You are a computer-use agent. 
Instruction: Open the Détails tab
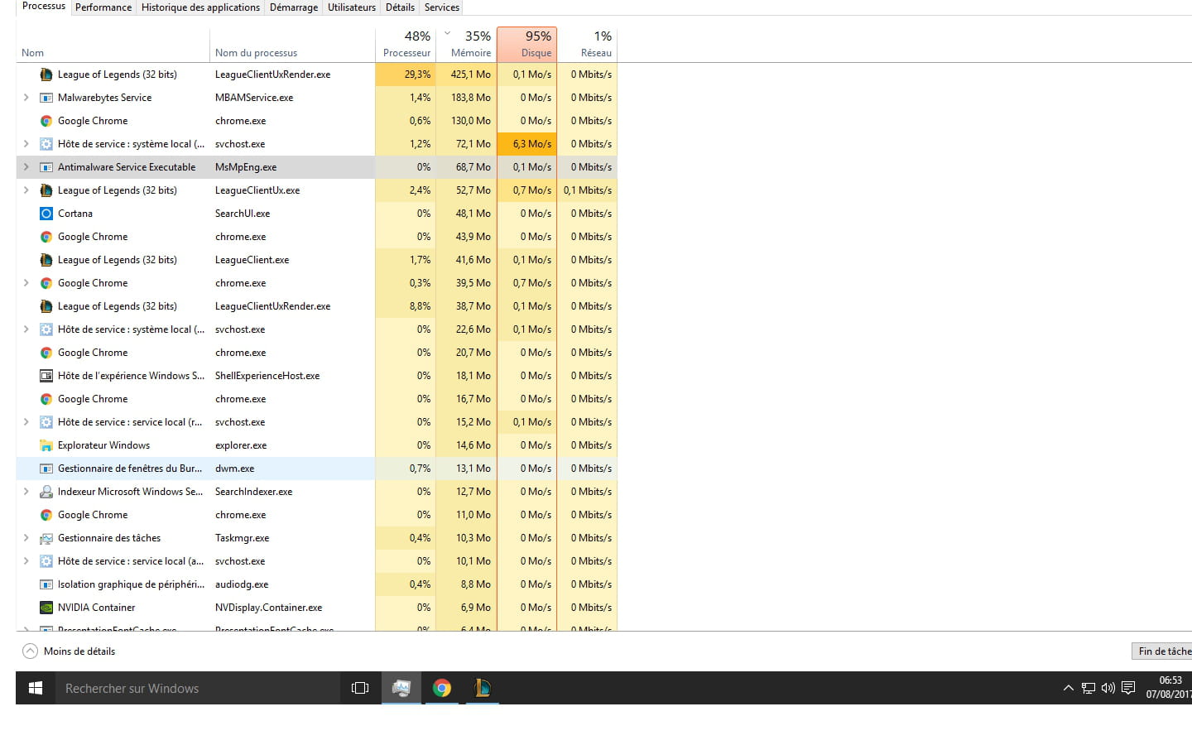[x=400, y=7]
